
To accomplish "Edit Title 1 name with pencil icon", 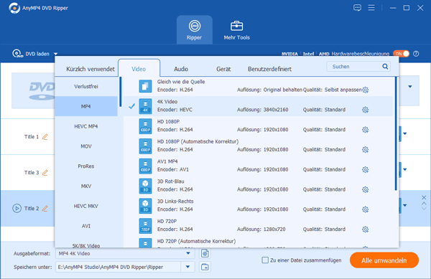I will pos(45,136).
